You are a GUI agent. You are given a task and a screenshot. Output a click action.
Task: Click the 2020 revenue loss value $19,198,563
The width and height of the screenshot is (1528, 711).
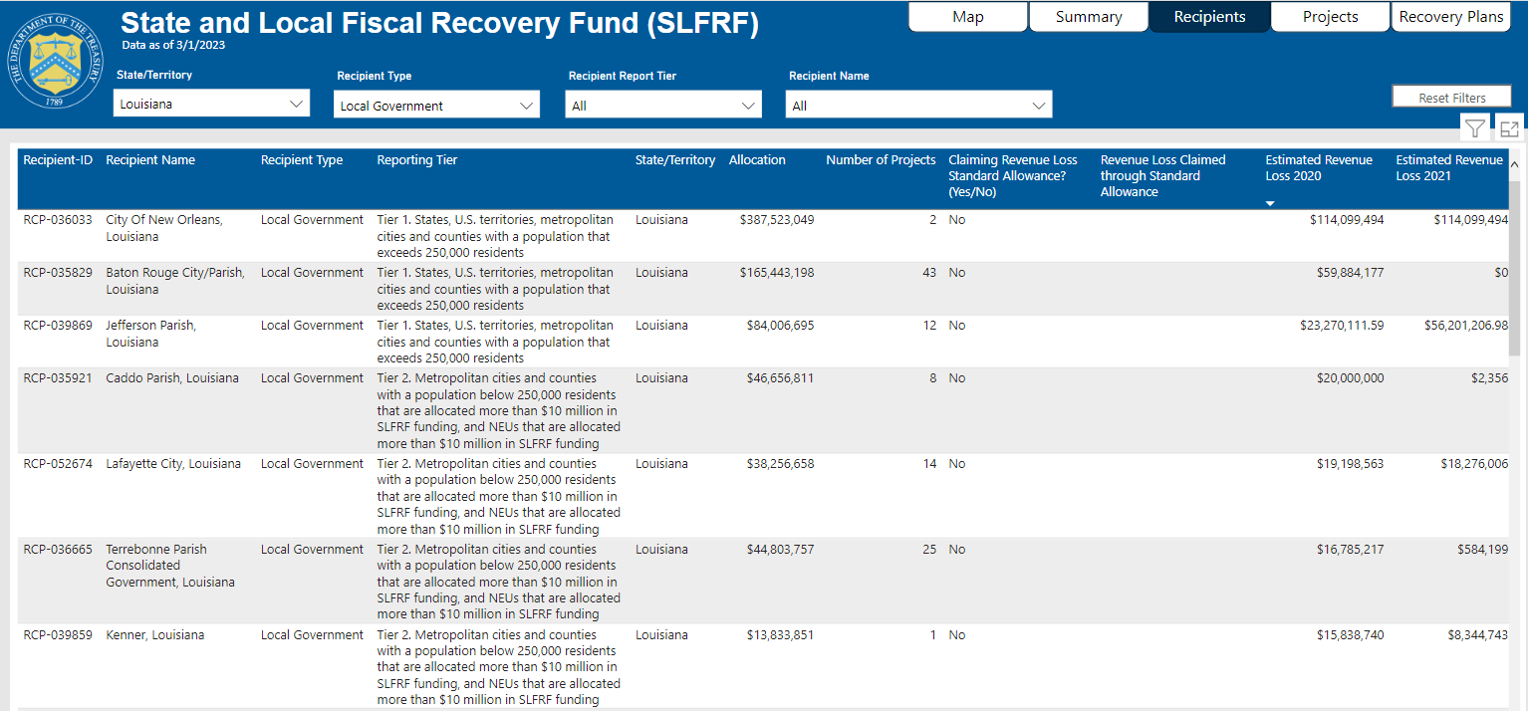pyautogui.click(x=1350, y=463)
